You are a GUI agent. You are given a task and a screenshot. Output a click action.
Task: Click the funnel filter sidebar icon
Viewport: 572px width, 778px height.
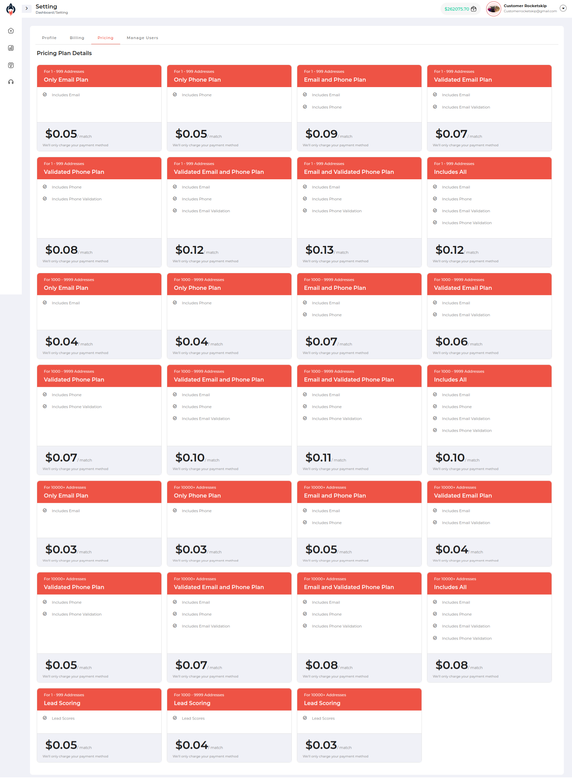11,65
